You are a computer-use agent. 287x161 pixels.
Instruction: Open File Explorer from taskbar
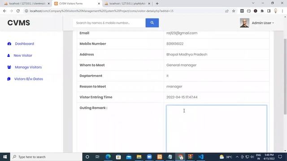(x=139, y=157)
